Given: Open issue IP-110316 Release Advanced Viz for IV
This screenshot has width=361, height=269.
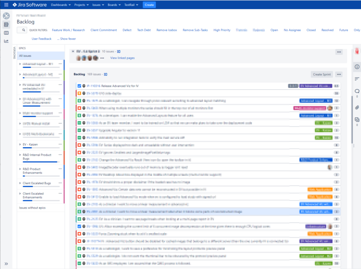Looking at the screenshot, I should click(112, 86).
